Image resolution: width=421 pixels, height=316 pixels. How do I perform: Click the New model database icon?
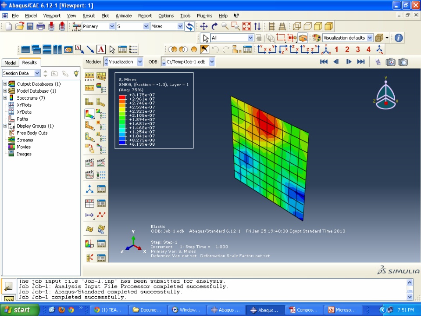coord(9,26)
